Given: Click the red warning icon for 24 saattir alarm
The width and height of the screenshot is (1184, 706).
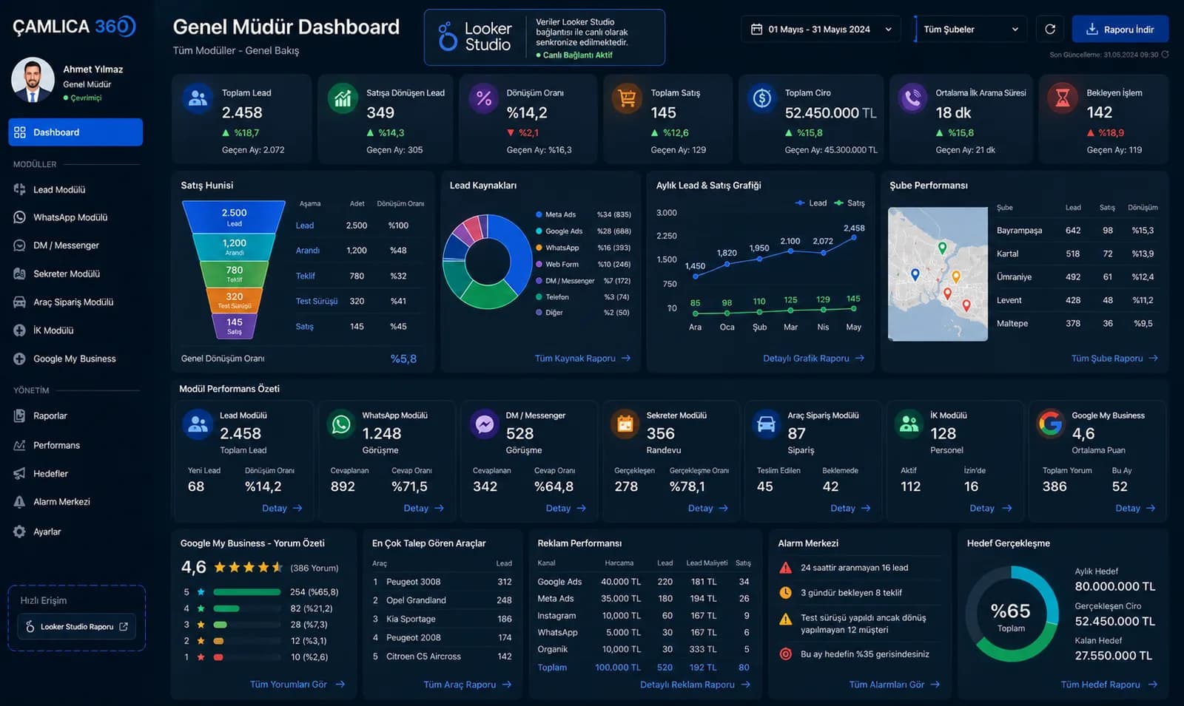Looking at the screenshot, I should click(x=786, y=568).
